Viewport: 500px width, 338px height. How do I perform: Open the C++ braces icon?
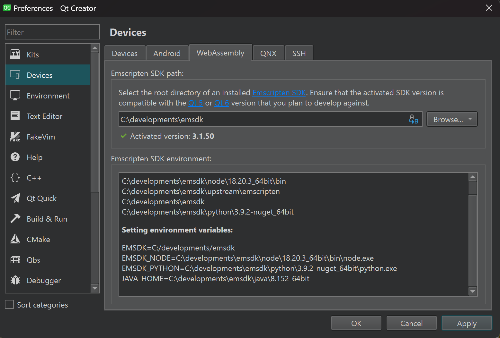click(x=15, y=178)
